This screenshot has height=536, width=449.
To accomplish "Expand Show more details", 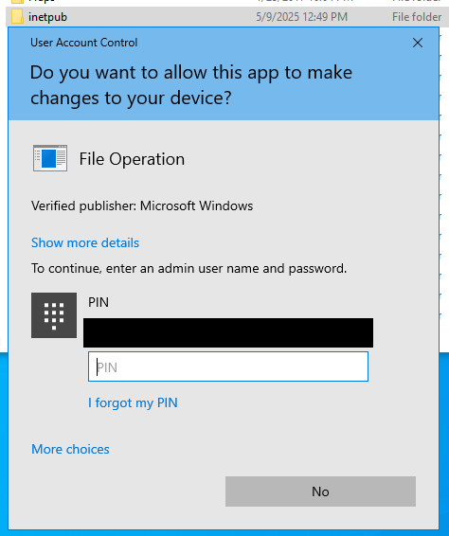I will [85, 242].
